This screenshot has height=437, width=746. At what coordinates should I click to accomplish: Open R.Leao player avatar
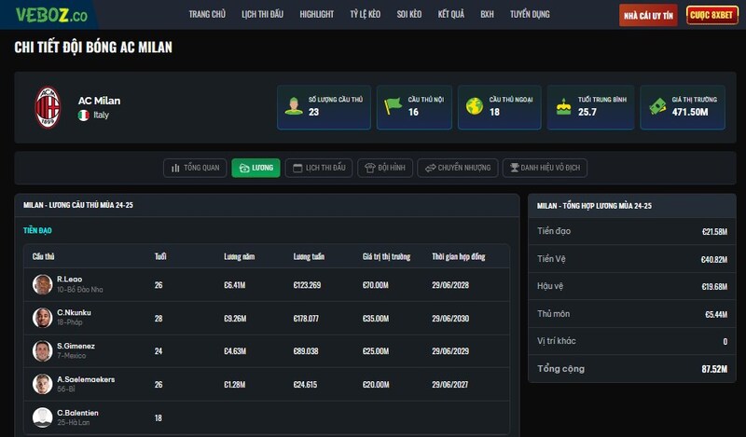[42, 284]
